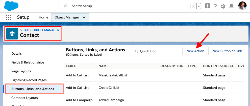Click the Buttons, Links, and Actions heading
The width and height of the screenshot is (250, 106).
(x=95, y=50)
